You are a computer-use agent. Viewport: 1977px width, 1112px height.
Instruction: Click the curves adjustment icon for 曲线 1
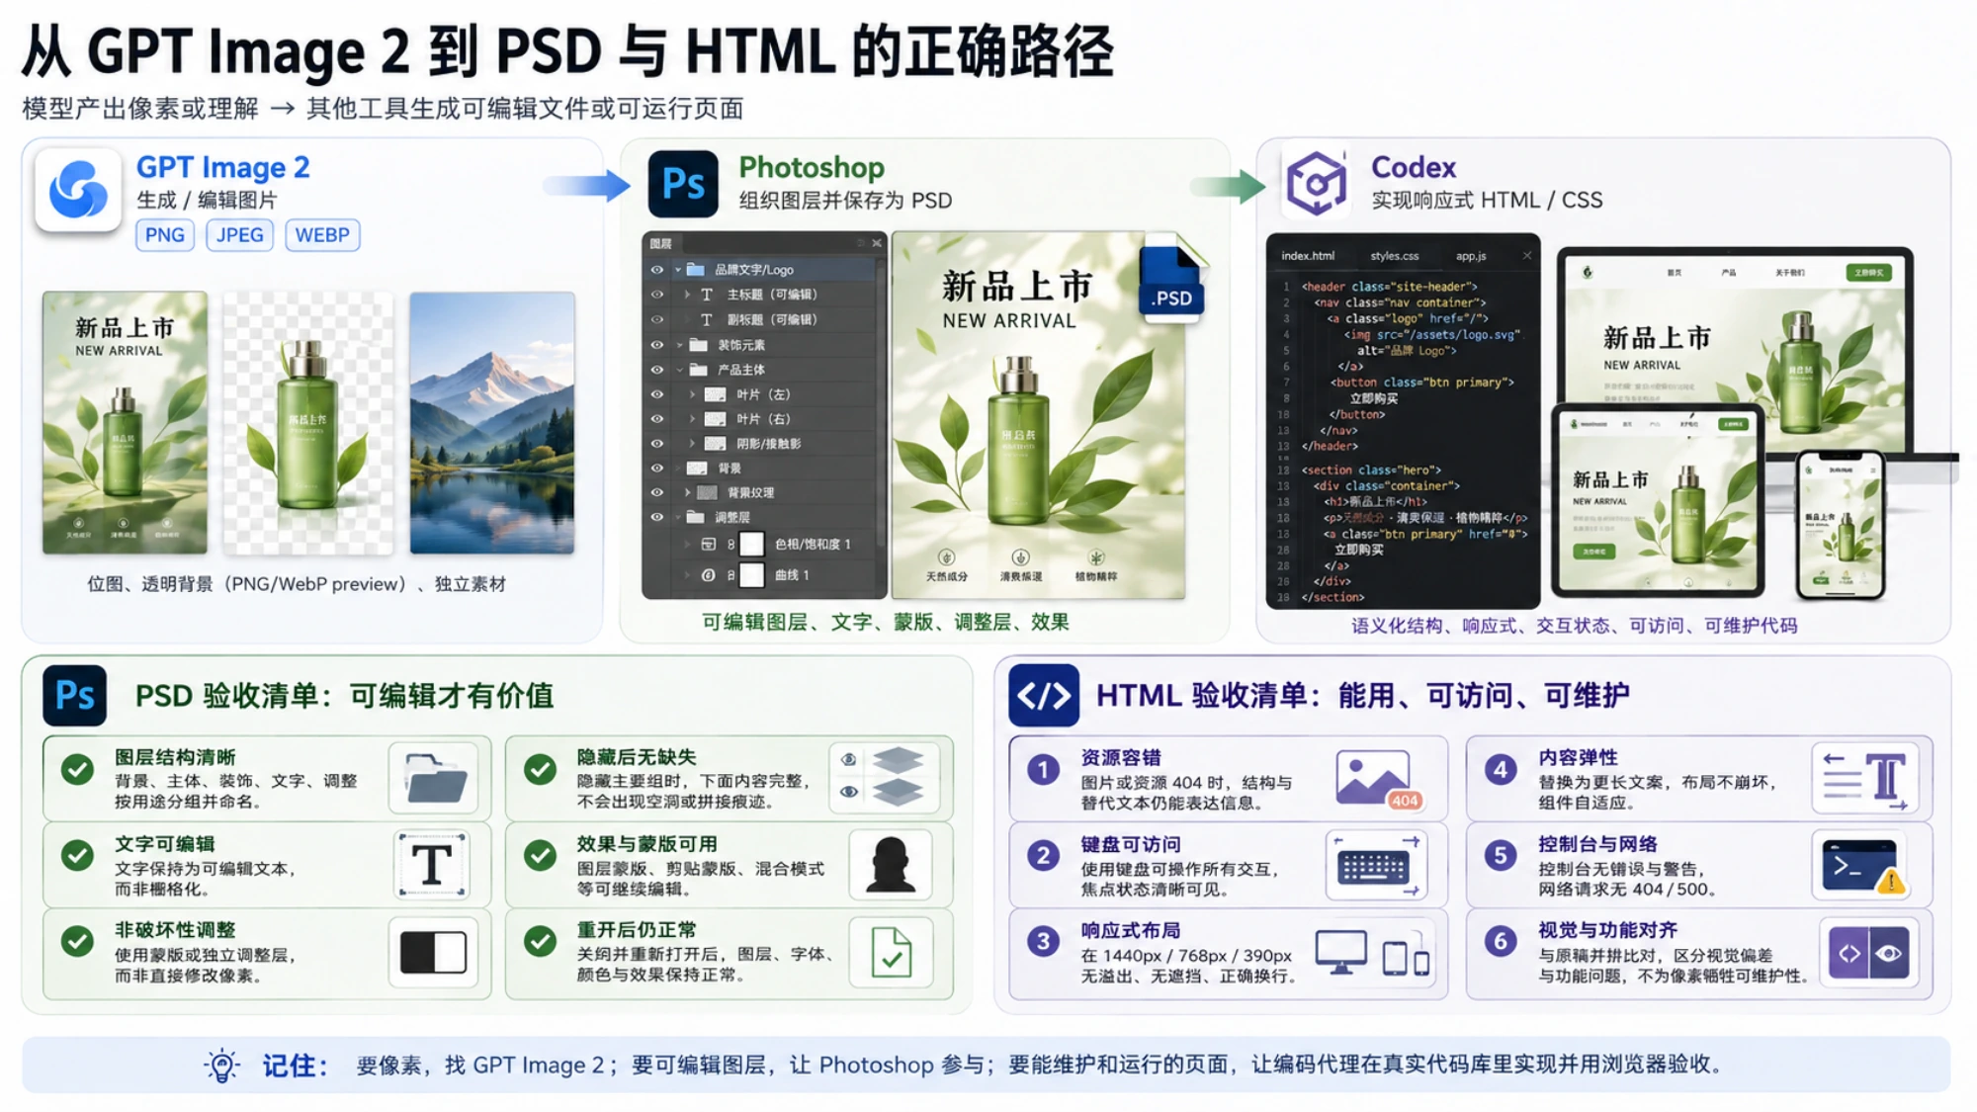[x=708, y=574]
